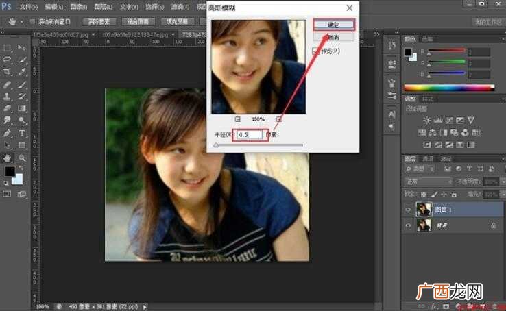
Task: Select the Pen tool
Action: click(x=7, y=133)
